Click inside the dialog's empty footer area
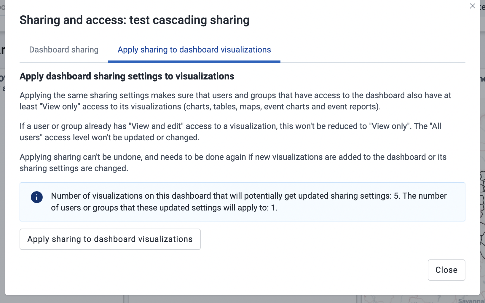Screen dimensions: 485x303 208,270
